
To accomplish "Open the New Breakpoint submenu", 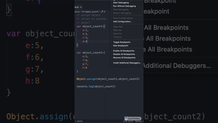I will click(121, 45).
